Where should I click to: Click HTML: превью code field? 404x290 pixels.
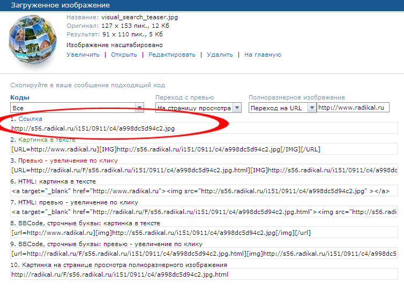coord(204,212)
